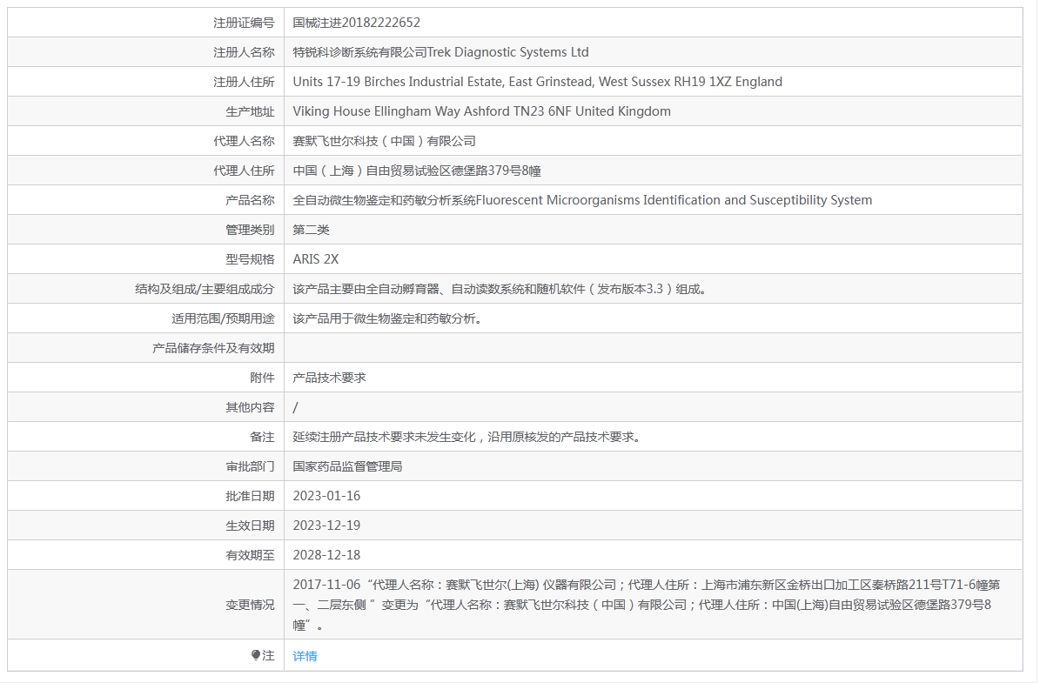Image resolution: width=1040 pixels, height=683 pixels.
Task: Click the 附件 row label
Action: click(x=262, y=378)
